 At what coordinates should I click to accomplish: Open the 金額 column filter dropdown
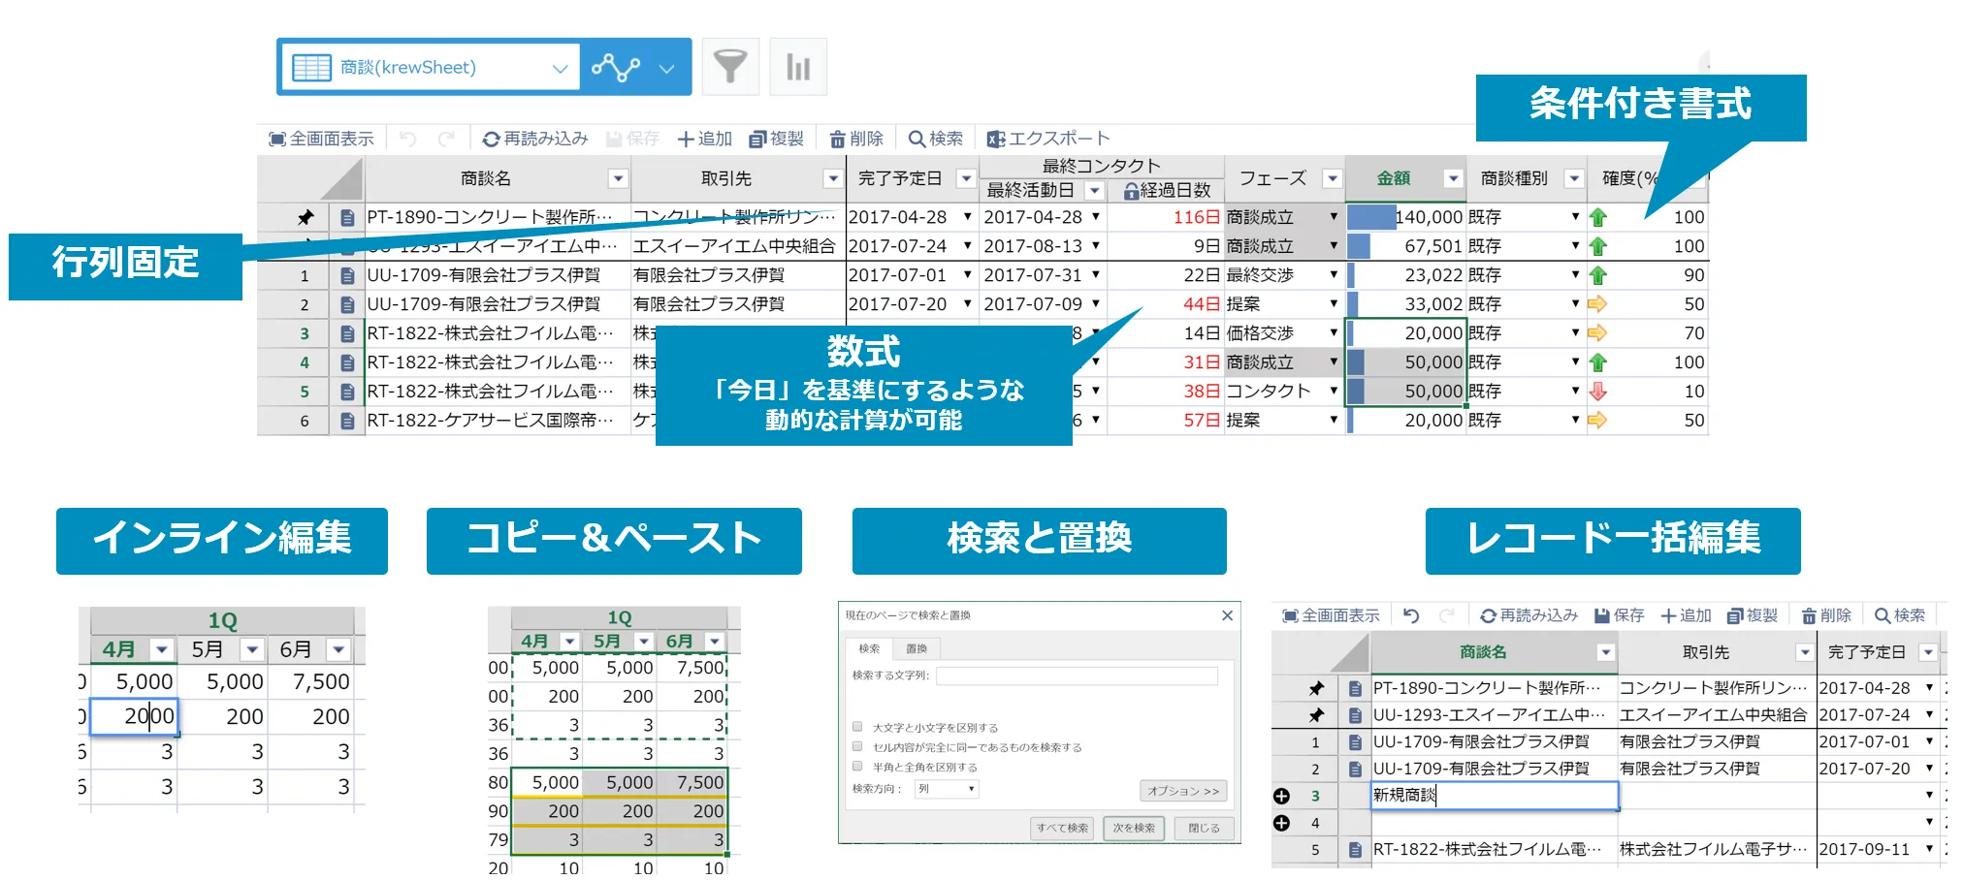click(x=1452, y=178)
